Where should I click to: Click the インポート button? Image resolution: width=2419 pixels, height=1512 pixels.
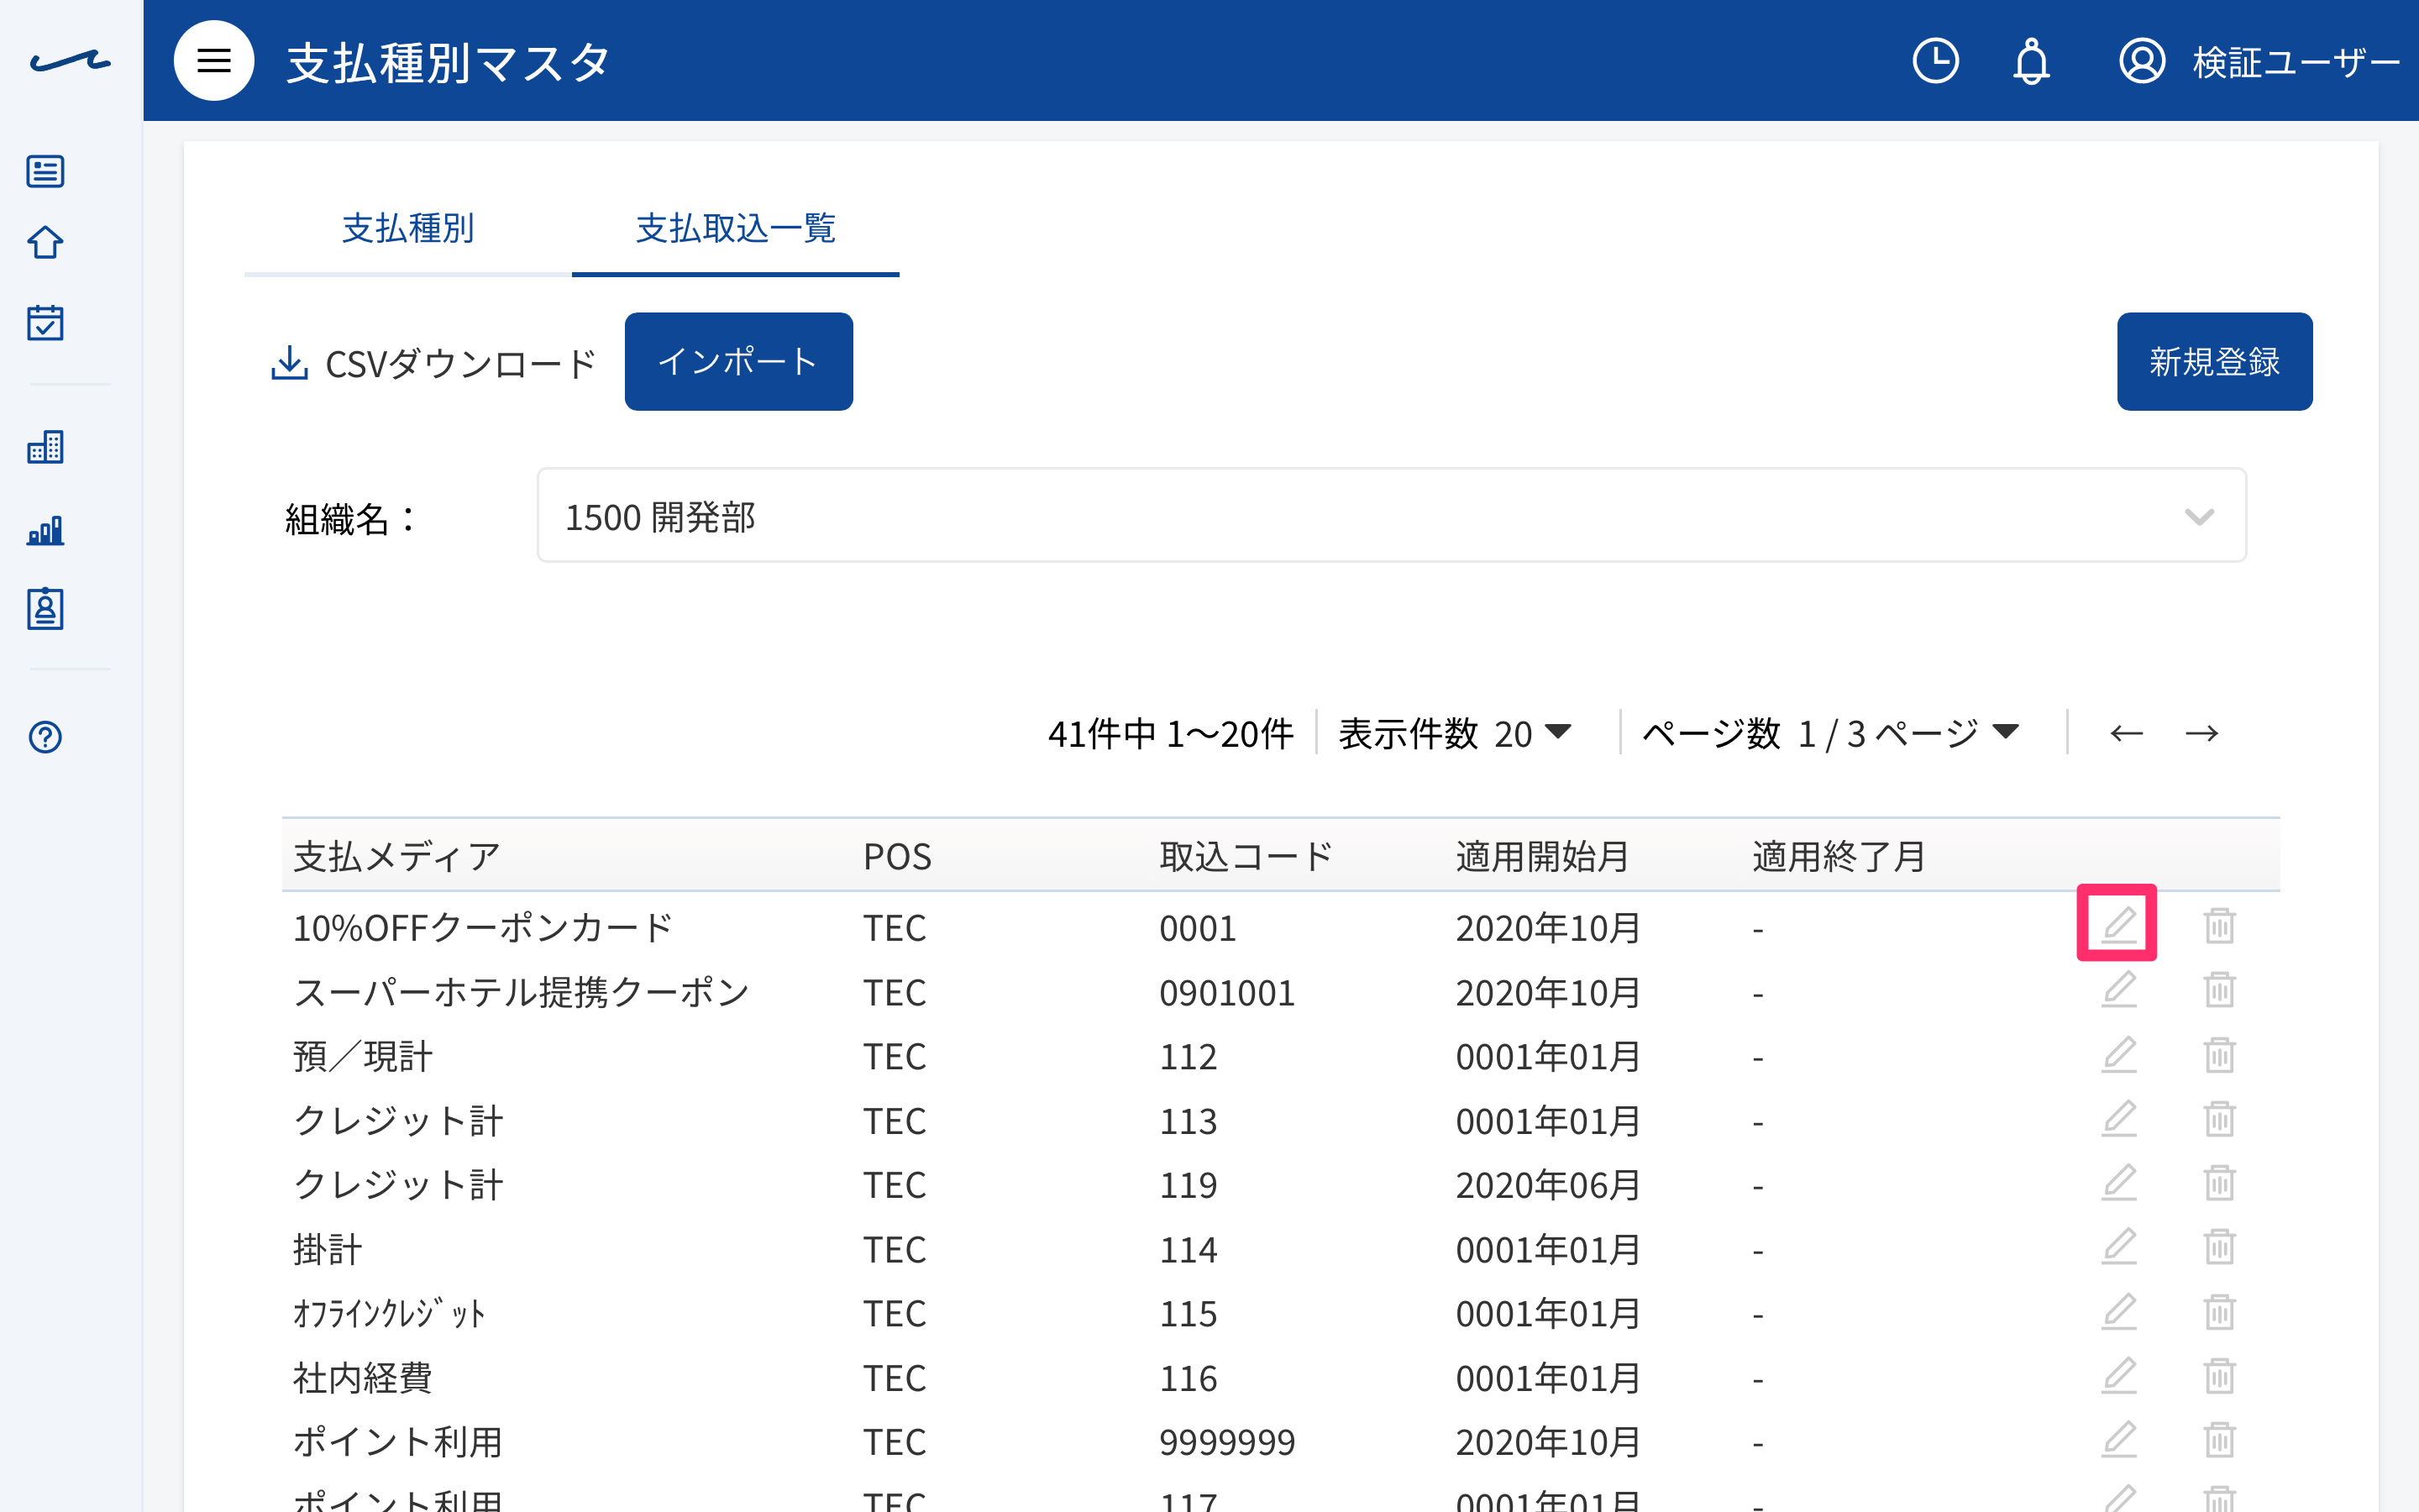click(x=738, y=361)
